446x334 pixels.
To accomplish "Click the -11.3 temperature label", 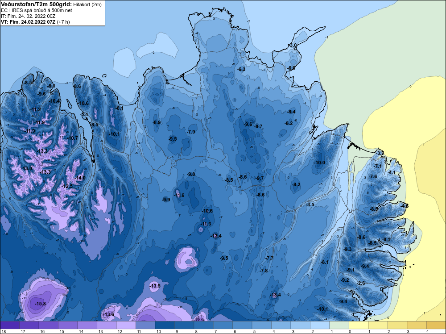I will pyautogui.click(x=206, y=224).
